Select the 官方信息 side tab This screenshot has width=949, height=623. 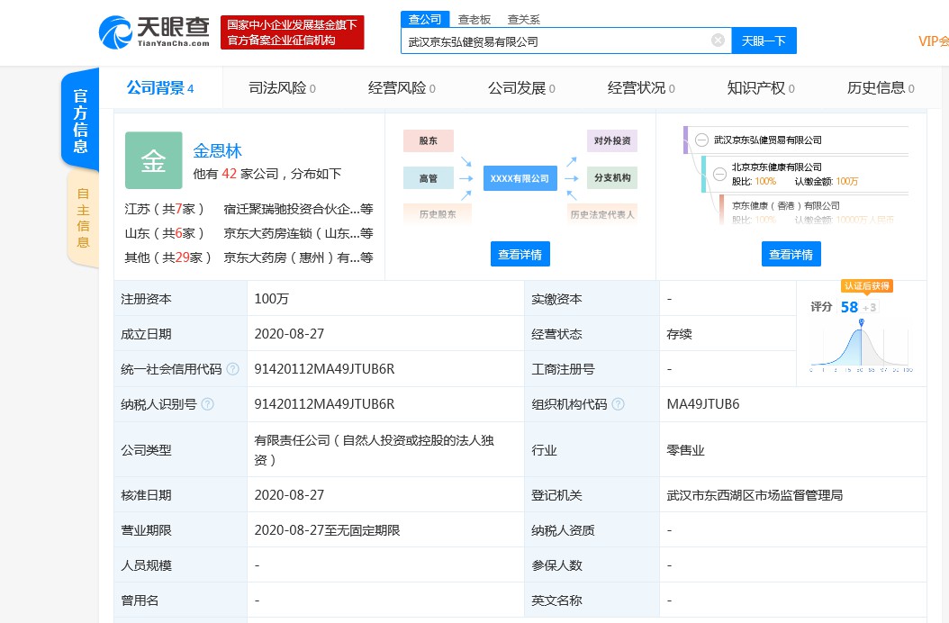tap(80, 121)
